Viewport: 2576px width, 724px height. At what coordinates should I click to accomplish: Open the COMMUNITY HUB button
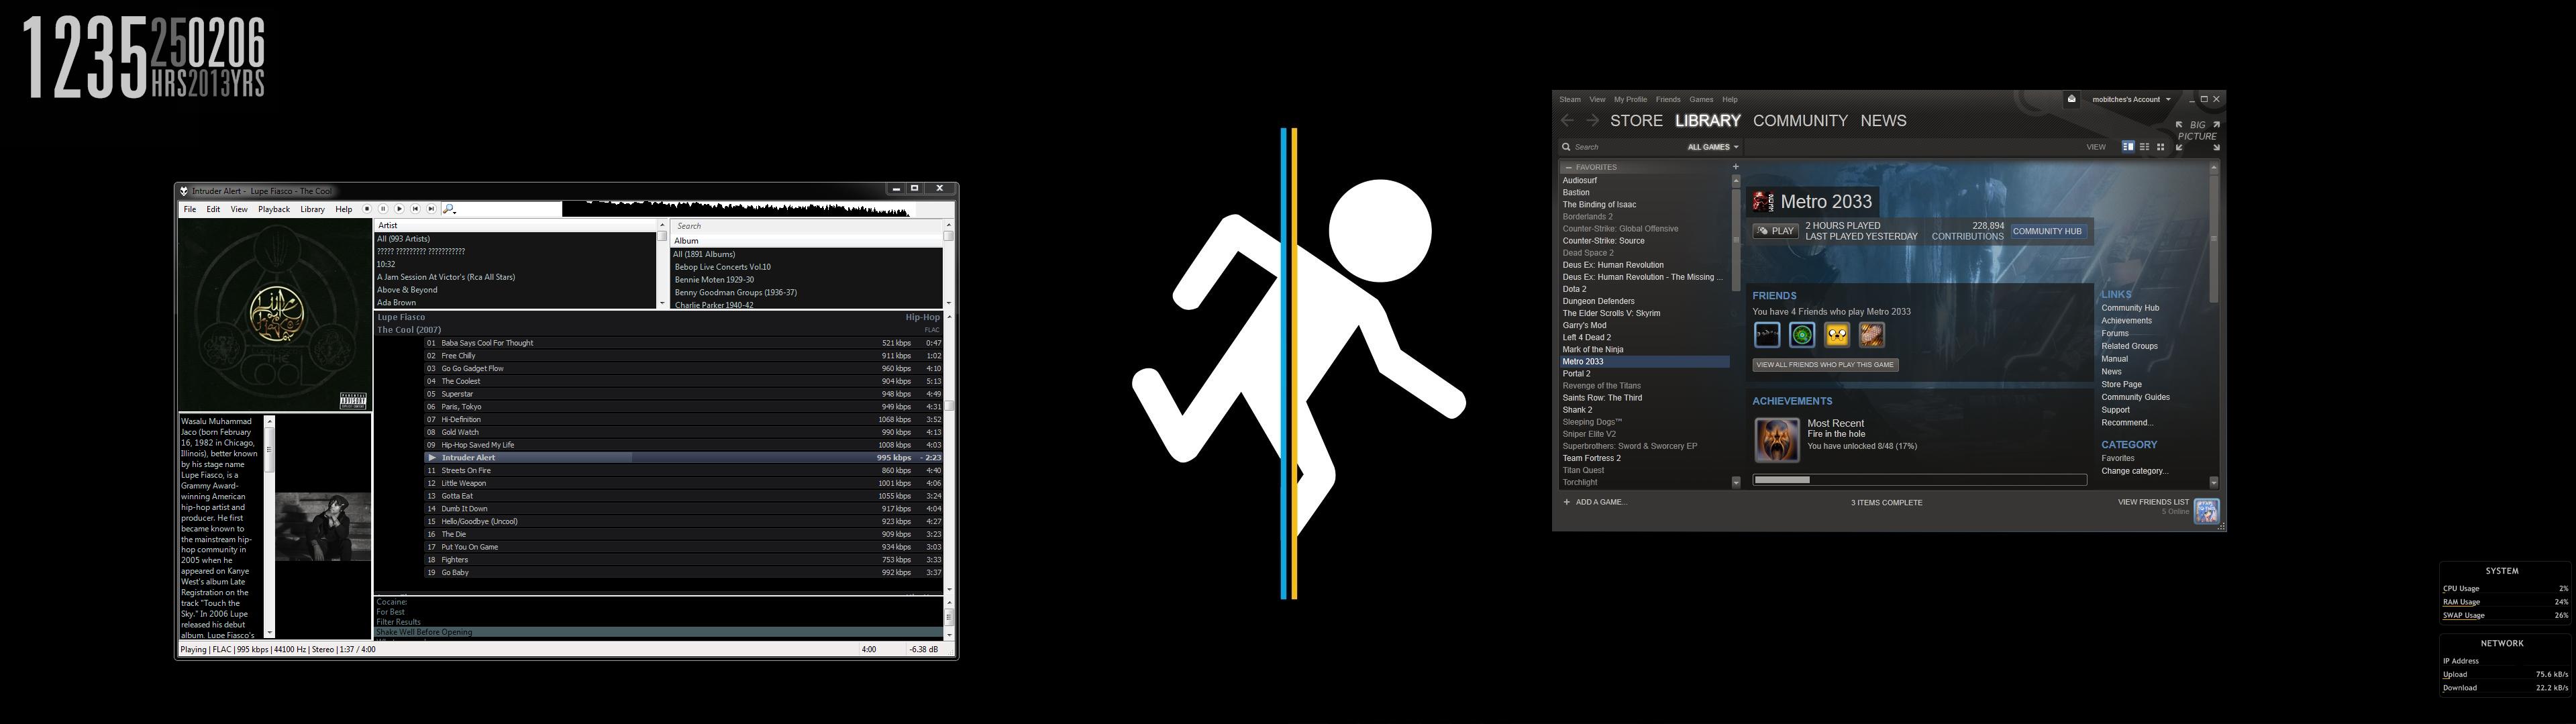[2047, 231]
